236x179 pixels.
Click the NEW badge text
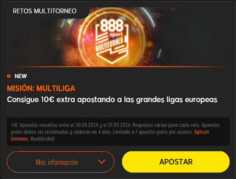point(20,76)
